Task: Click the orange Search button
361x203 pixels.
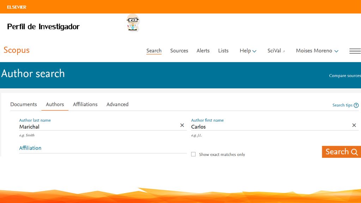Action: point(341,152)
